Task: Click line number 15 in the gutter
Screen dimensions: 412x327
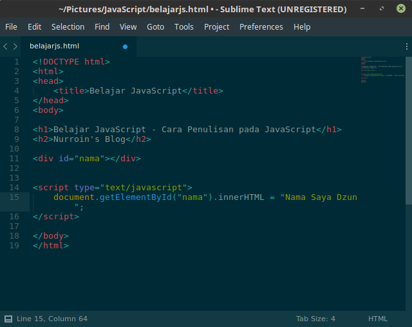Action: [14, 197]
